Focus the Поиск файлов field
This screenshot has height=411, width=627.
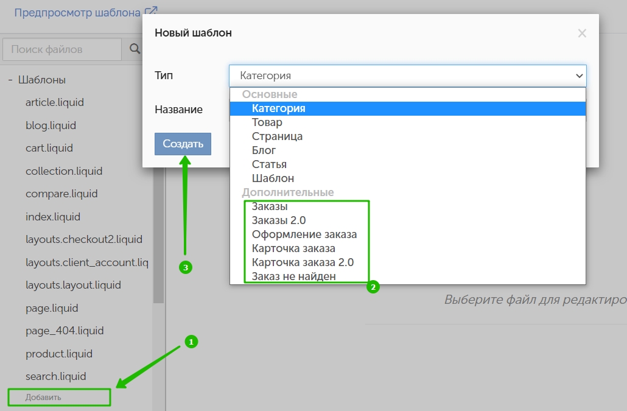coord(62,49)
